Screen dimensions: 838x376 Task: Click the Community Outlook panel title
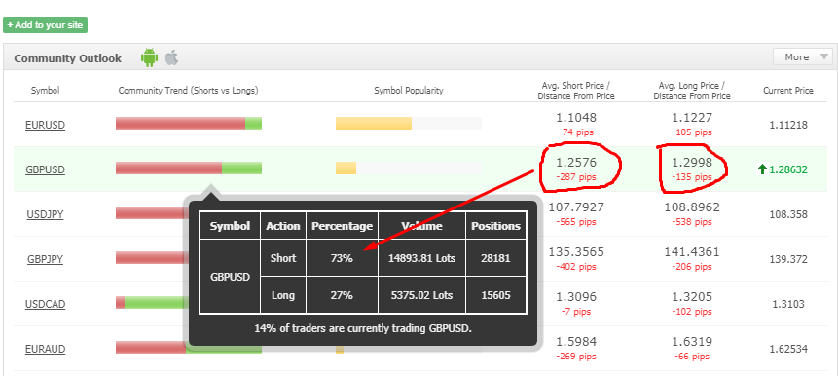coord(68,58)
